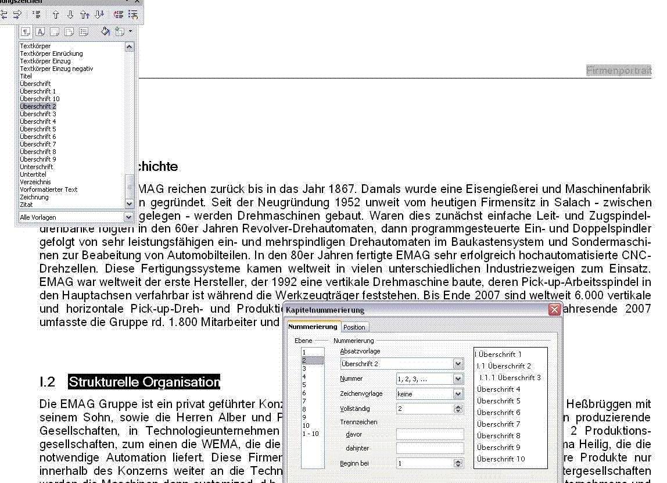Switch to Listenvorlagen (list styles) view
The width and height of the screenshot is (667, 483).
(84, 31)
